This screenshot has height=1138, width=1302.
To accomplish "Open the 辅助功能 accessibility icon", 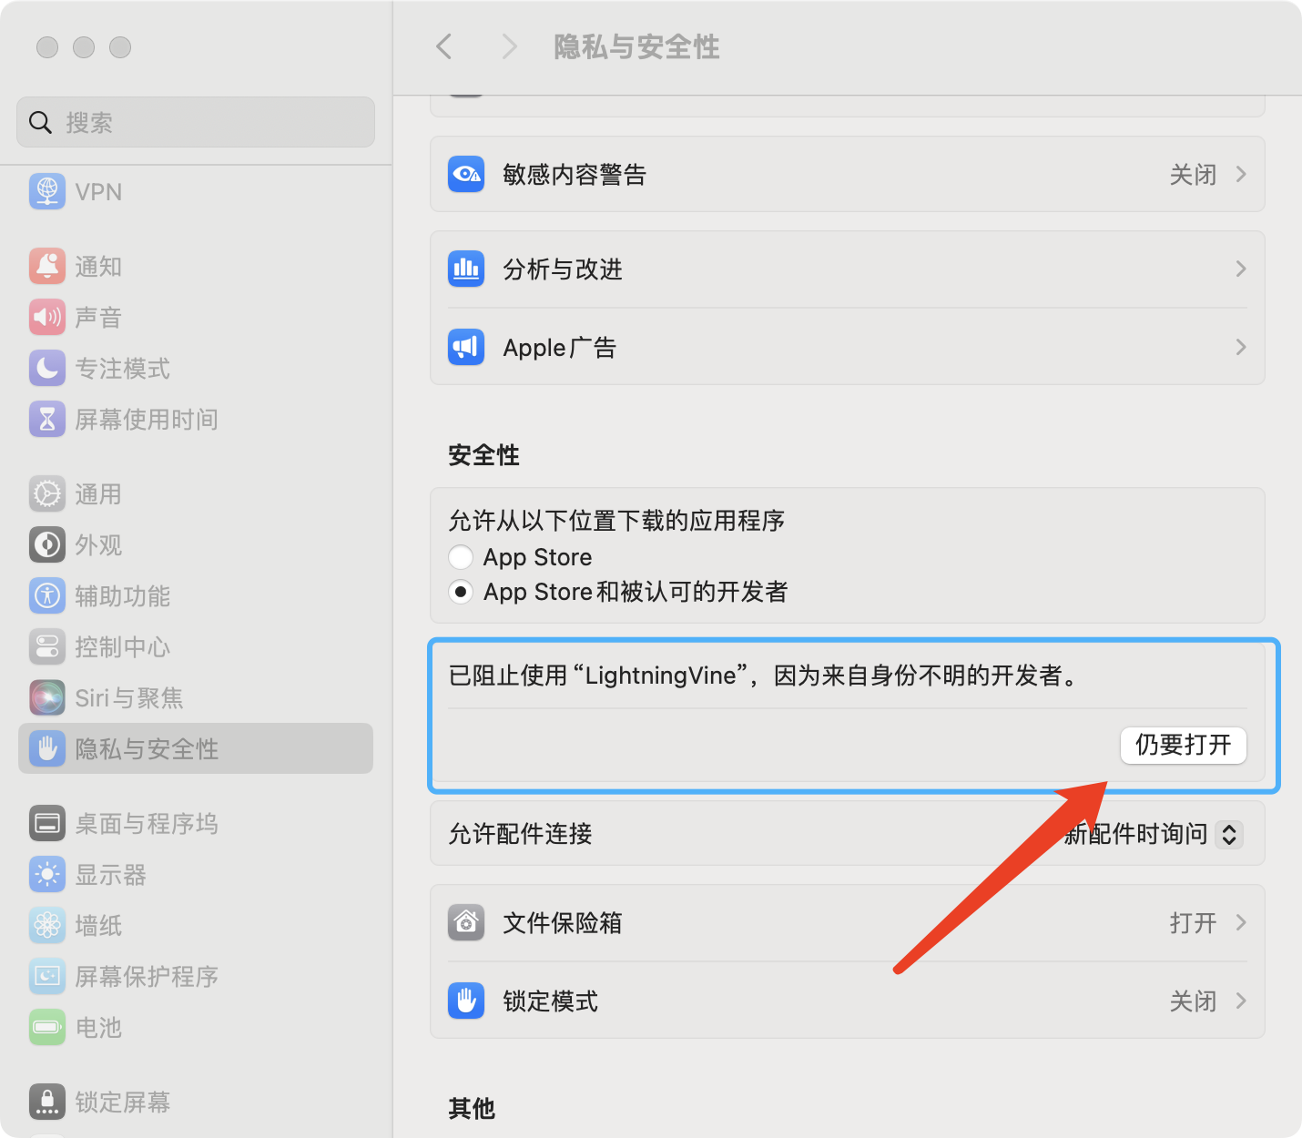I will pos(47,595).
